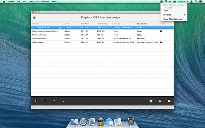205x128 pixels.
Task: Open the Trash in the dock
Action: (131, 122)
